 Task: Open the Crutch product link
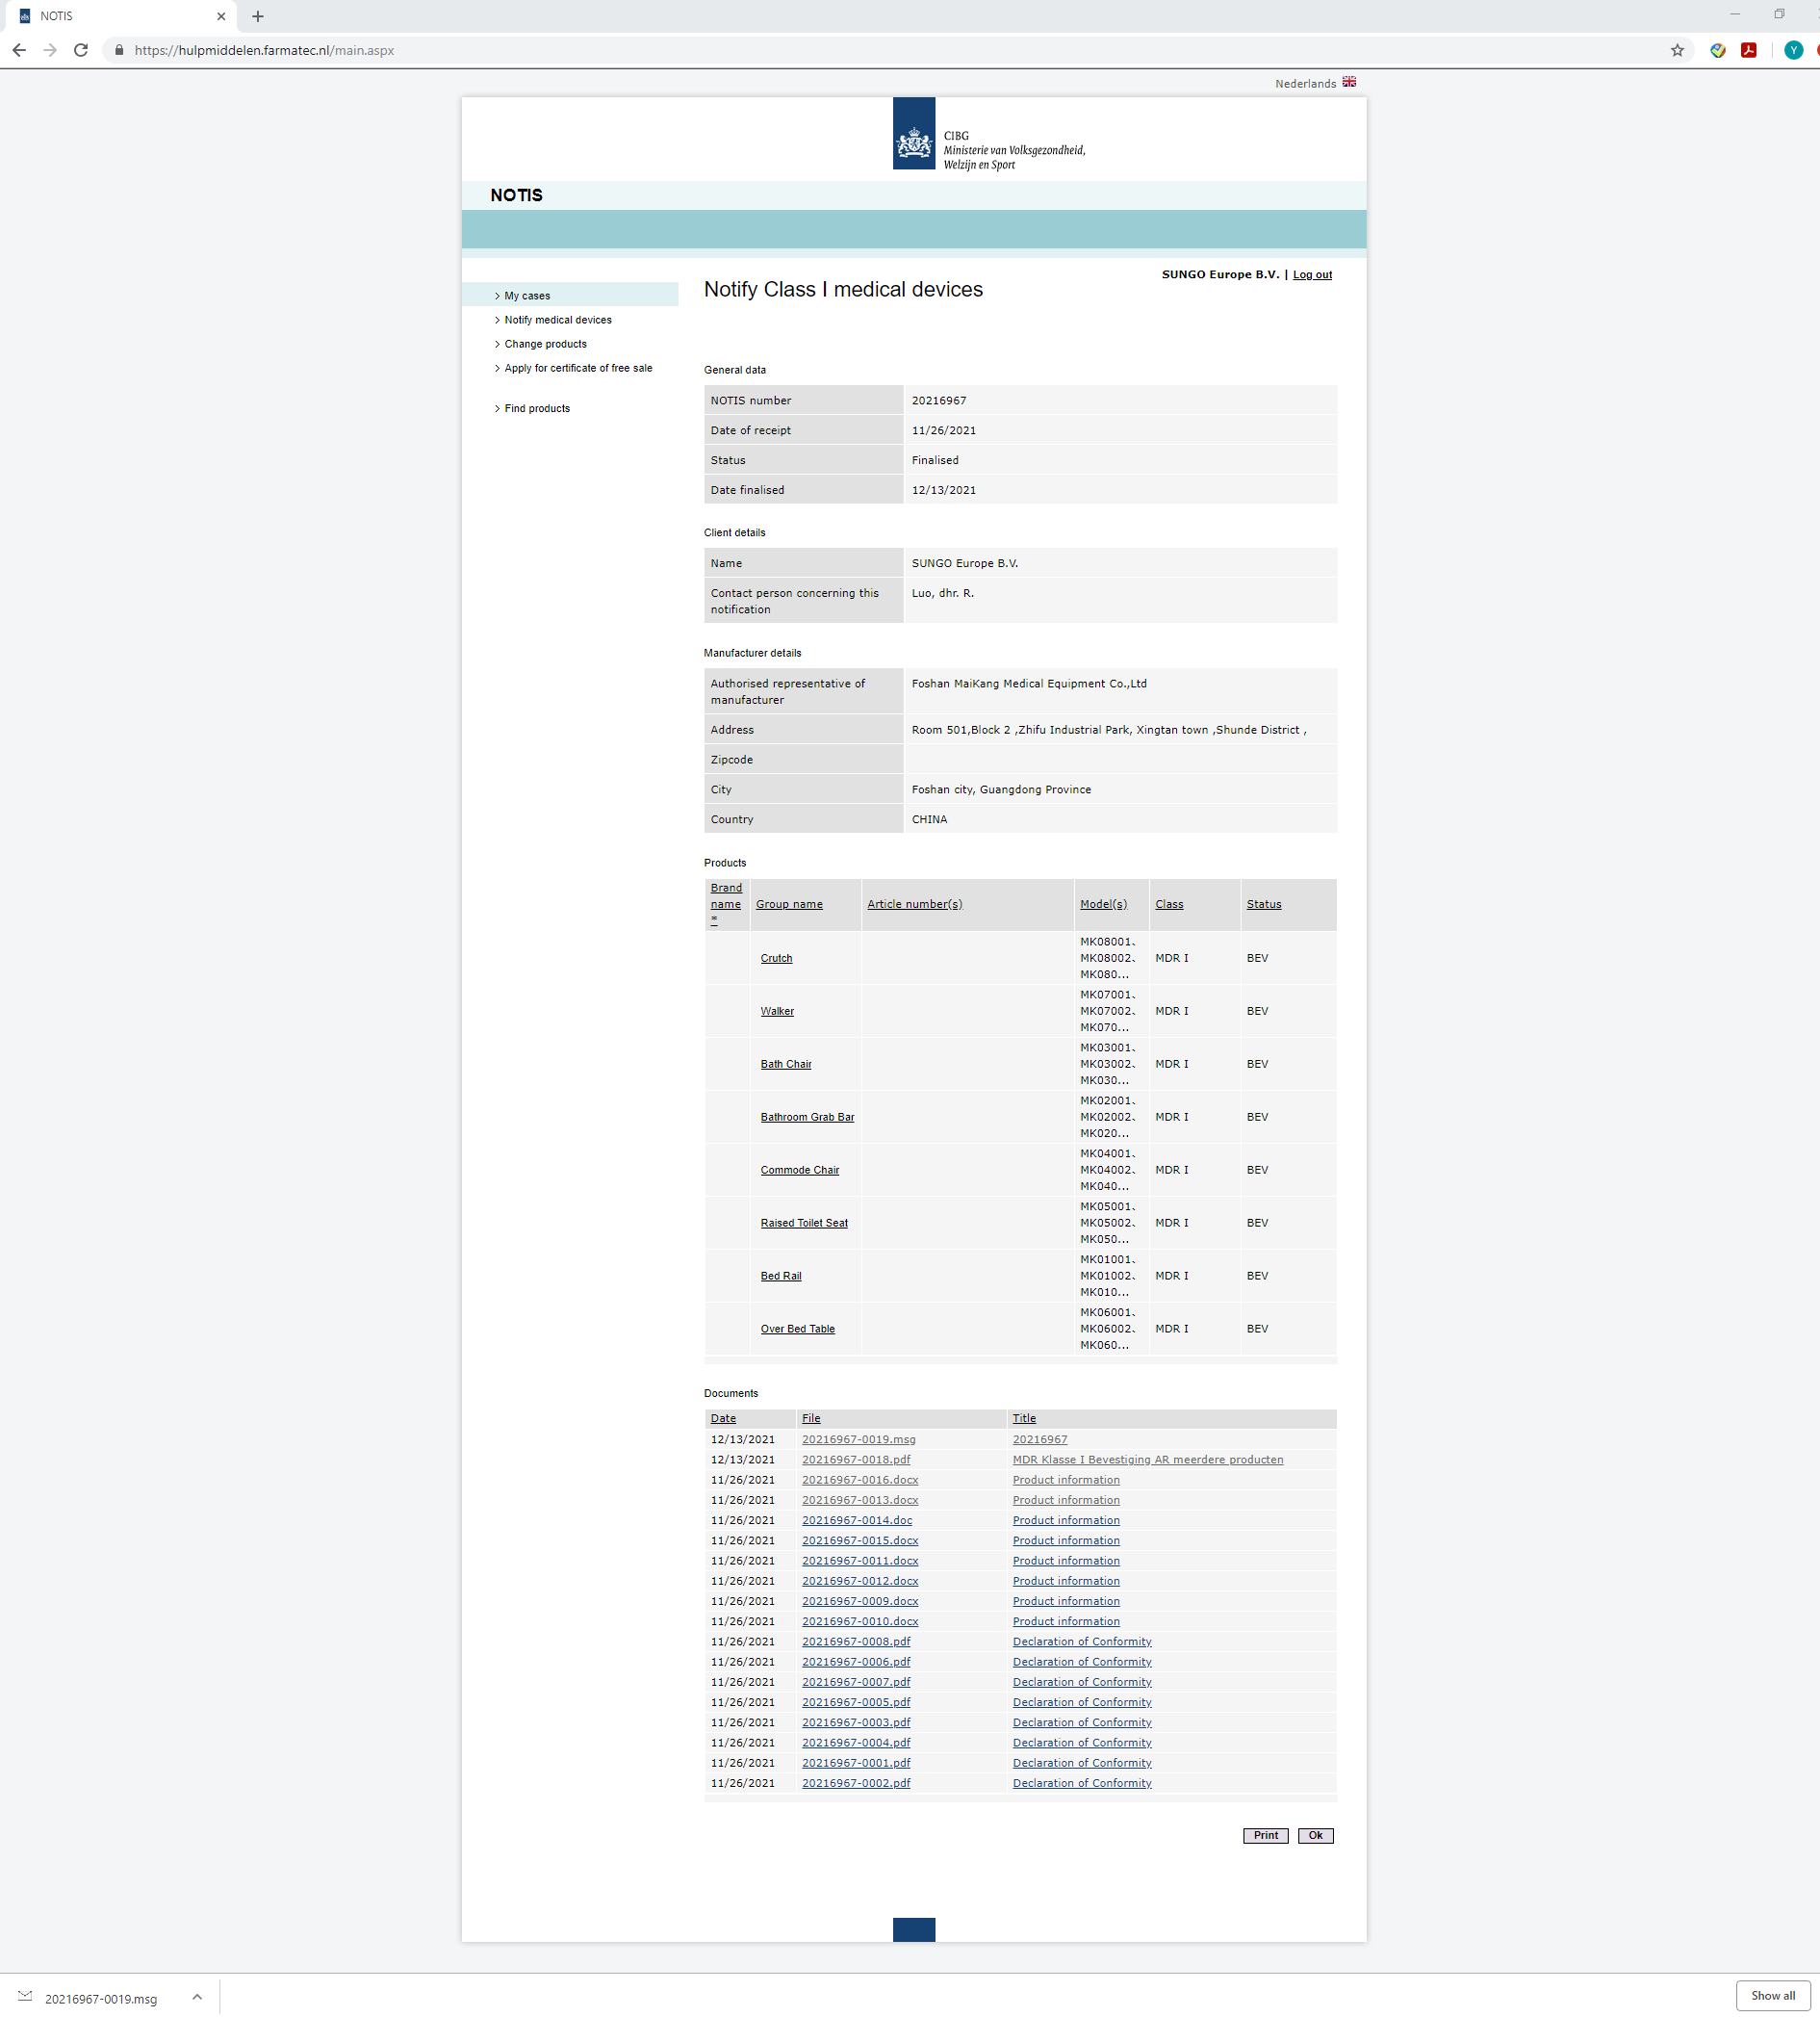(776, 959)
